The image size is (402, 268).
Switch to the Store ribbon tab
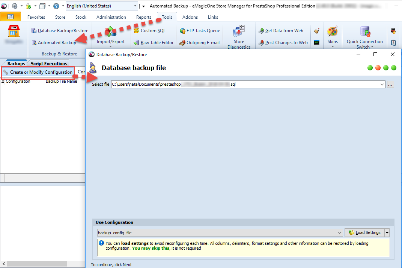click(x=60, y=17)
